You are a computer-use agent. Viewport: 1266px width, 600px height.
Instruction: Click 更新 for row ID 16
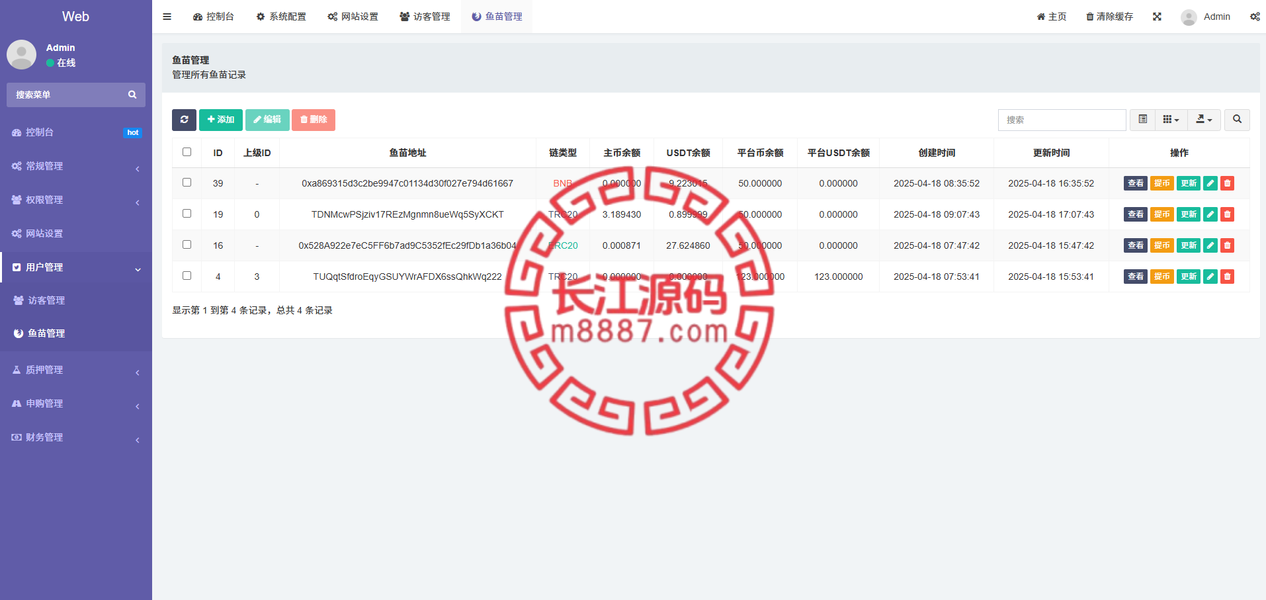pos(1189,245)
